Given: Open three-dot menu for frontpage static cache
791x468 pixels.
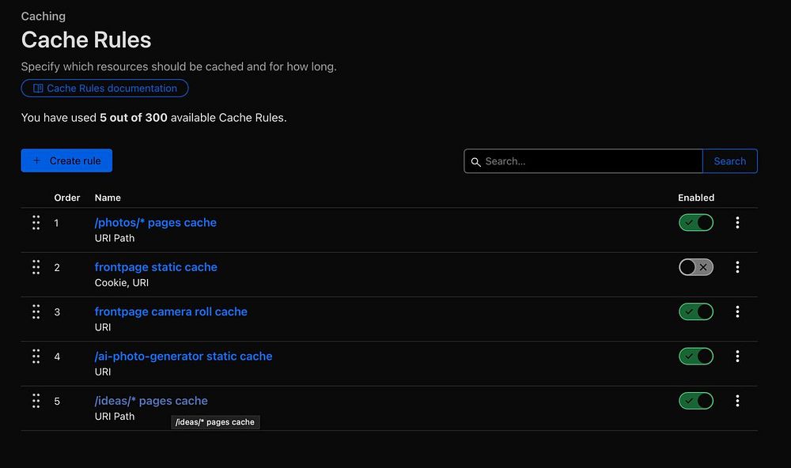Looking at the screenshot, I should coord(737,267).
